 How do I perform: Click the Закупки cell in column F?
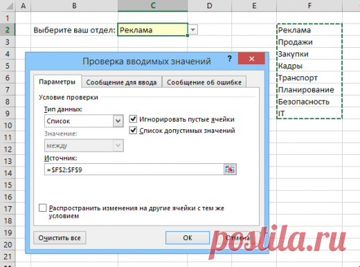(x=309, y=54)
